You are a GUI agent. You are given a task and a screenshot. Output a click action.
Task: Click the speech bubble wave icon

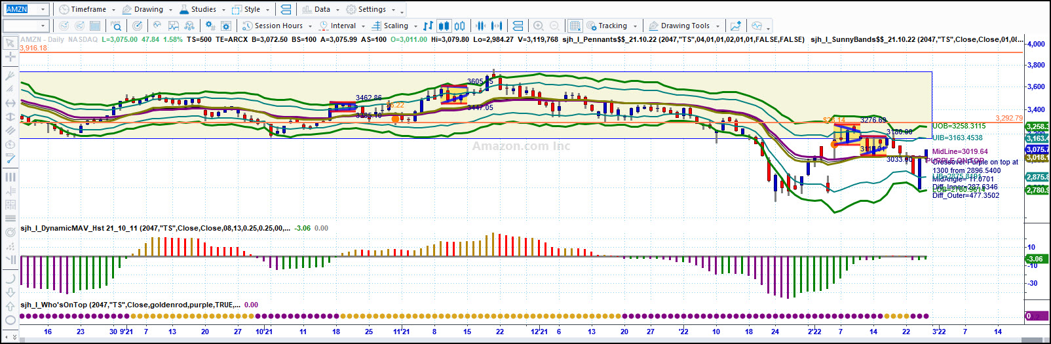[x=757, y=26]
